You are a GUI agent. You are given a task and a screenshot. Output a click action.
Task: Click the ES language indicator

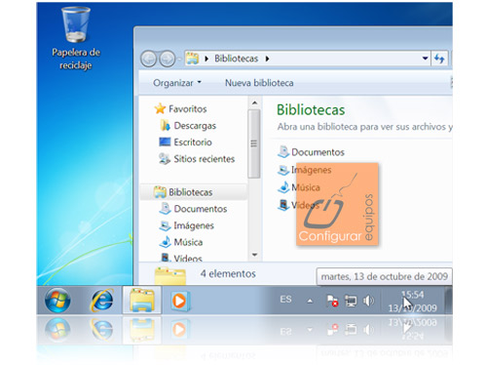(x=285, y=300)
